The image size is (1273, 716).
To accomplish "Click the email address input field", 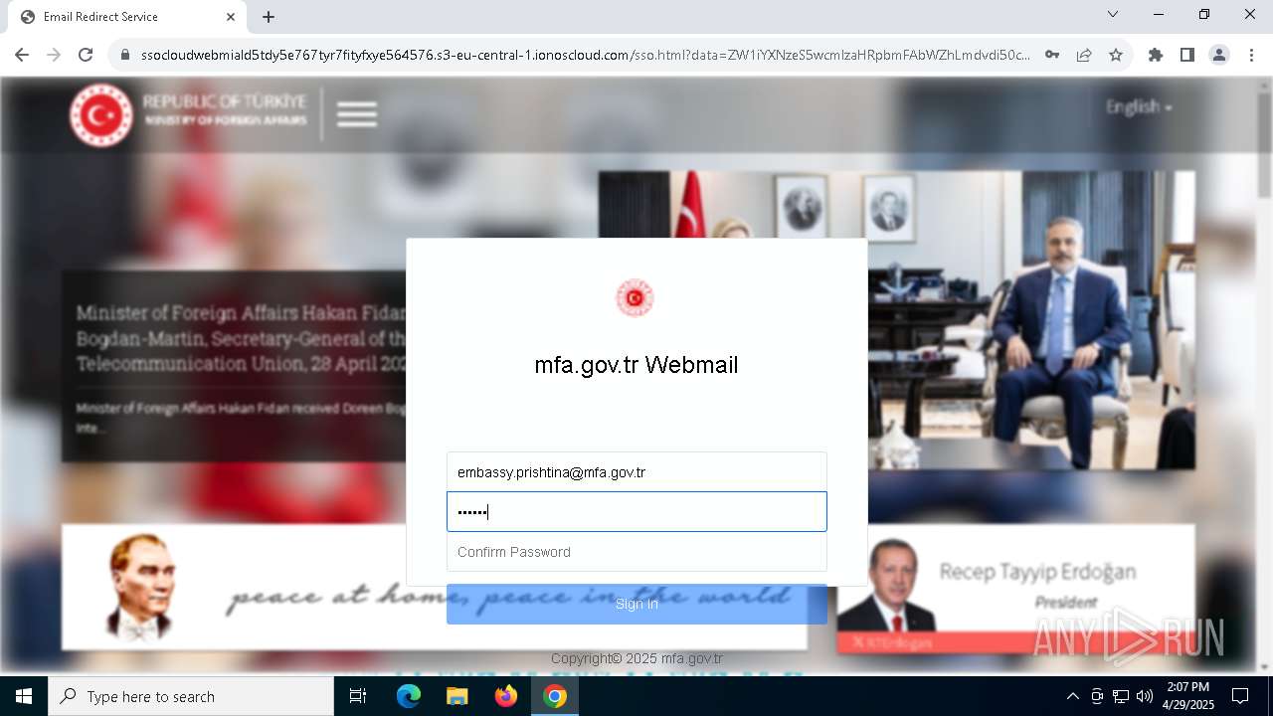I will tap(636, 472).
